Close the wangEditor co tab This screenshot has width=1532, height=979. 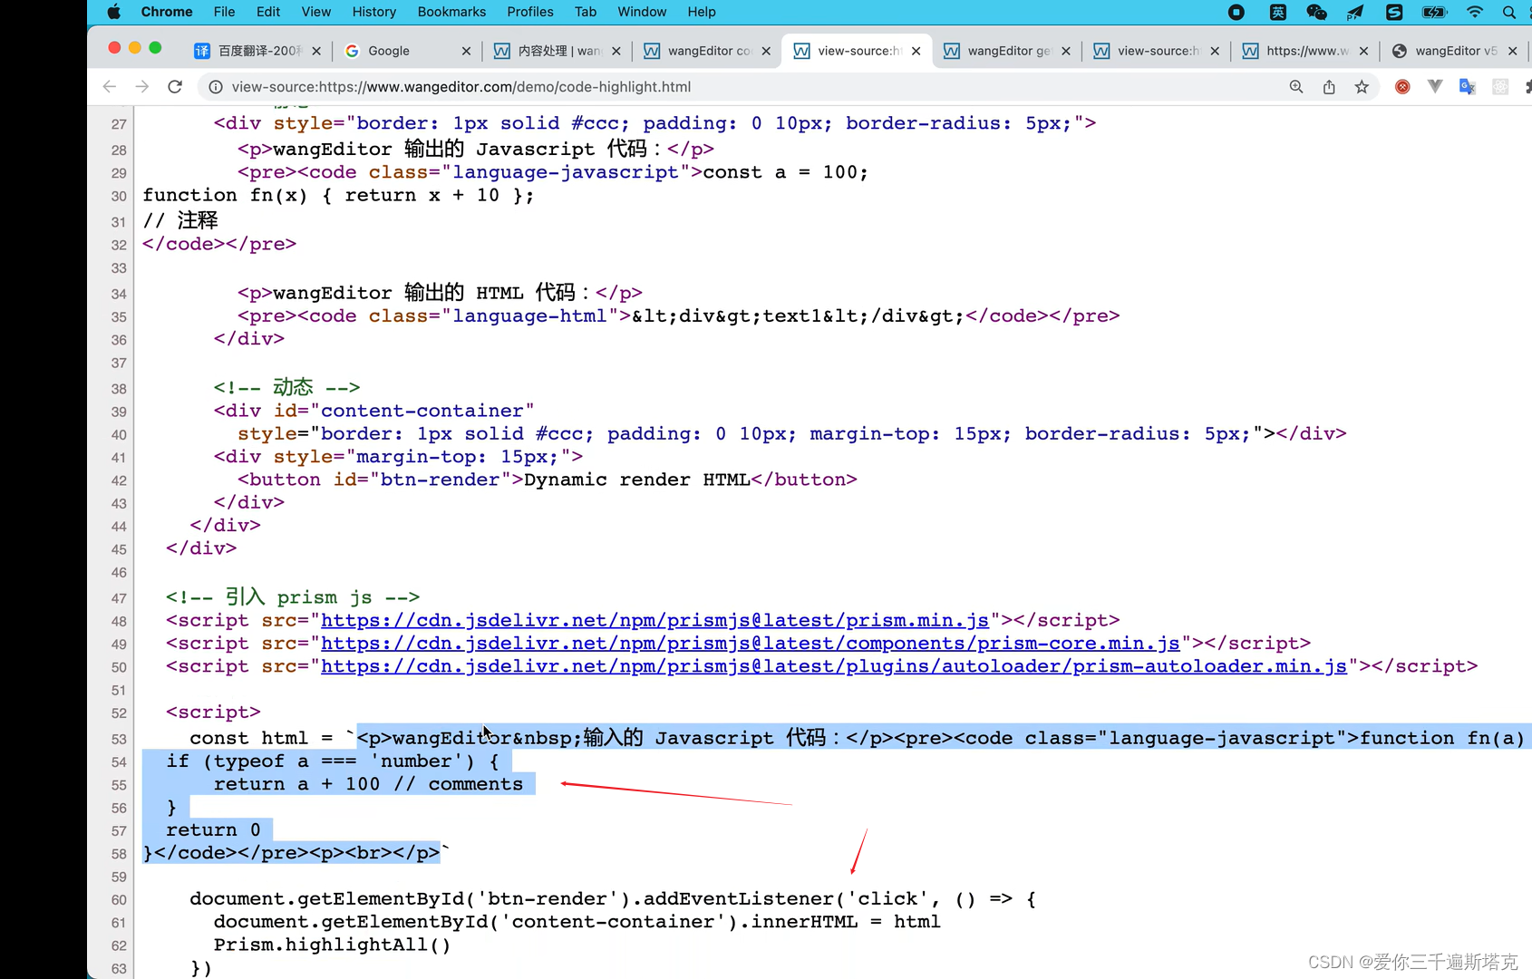[x=766, y=52]
